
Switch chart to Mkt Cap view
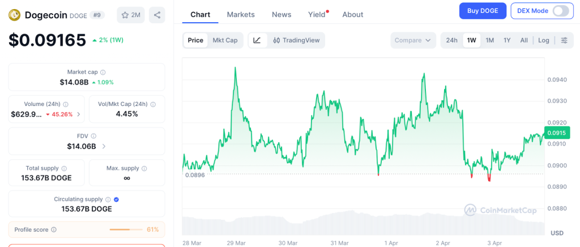(225, 40)
